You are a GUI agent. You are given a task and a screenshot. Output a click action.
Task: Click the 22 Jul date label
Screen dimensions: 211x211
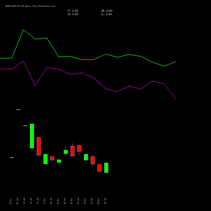click(65, 201)
